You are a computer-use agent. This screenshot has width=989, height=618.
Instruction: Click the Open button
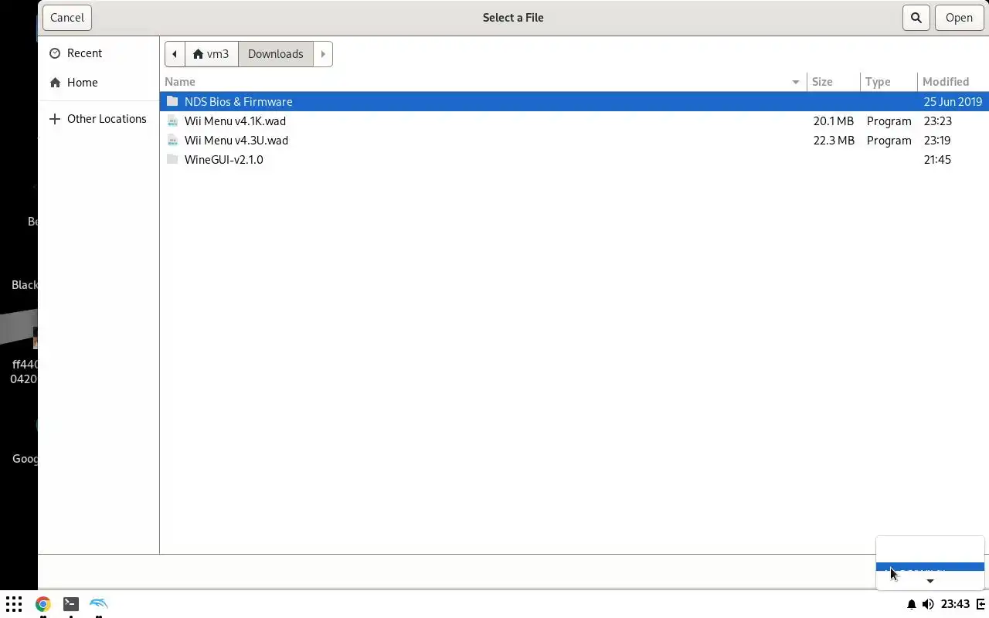pyautogui.click(x=959, y=18)
